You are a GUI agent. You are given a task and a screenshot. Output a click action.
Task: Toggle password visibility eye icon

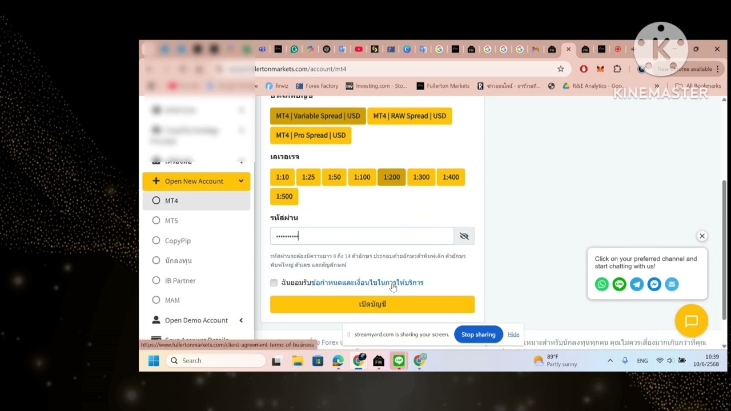(464, 236)
